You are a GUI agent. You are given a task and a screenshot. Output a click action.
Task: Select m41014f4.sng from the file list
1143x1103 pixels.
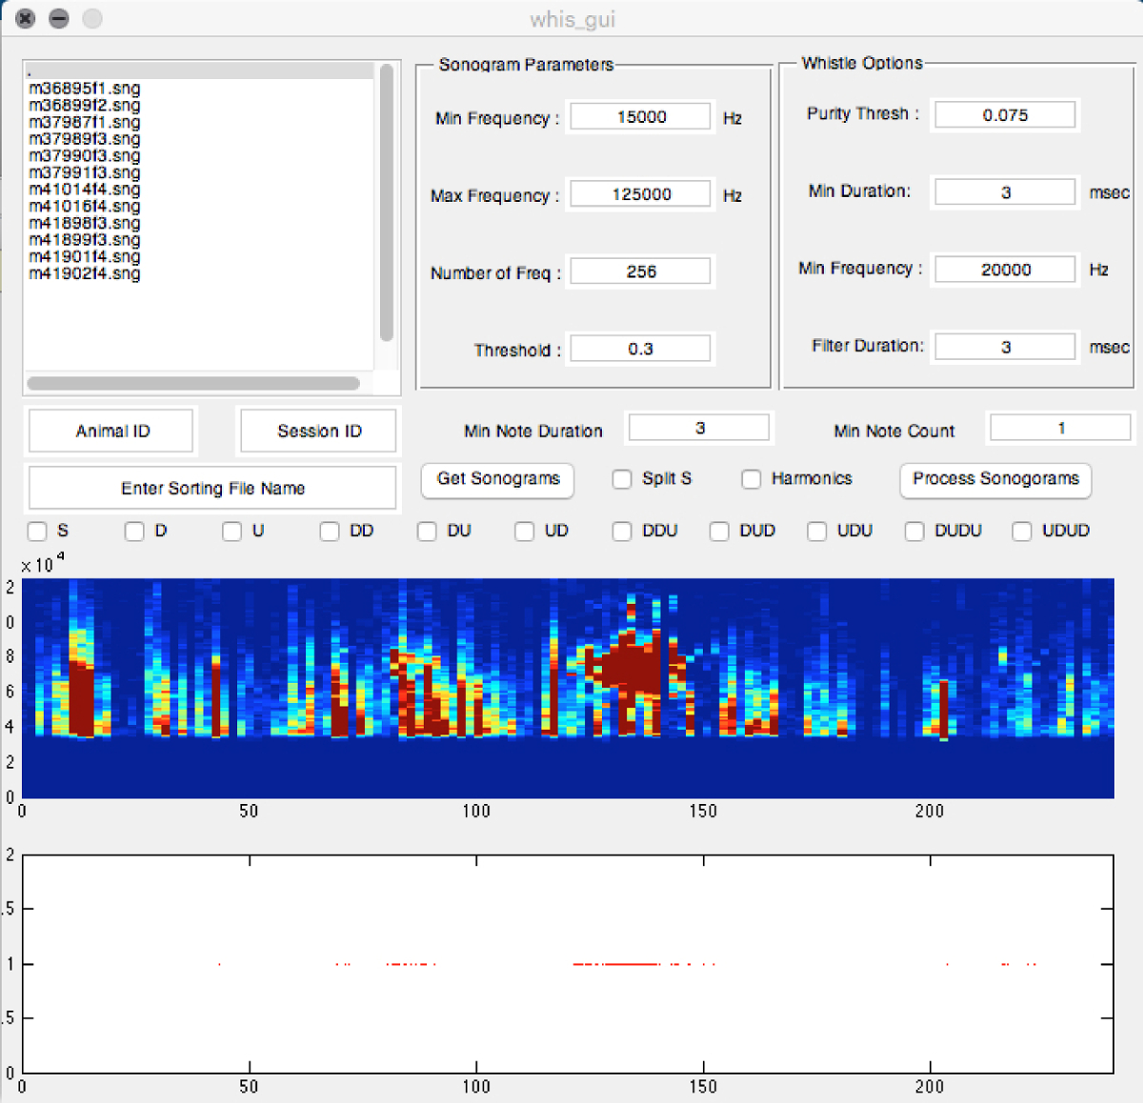(85, 190)
